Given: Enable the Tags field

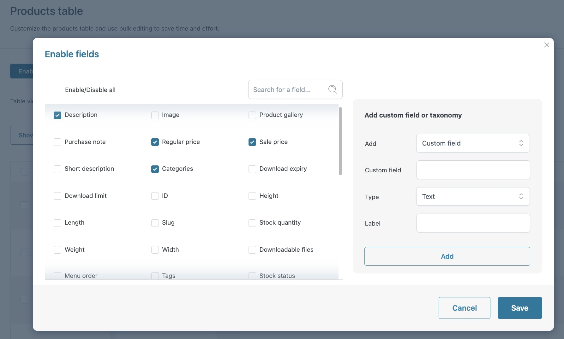Looking at the screenshot, I should tap(155, 276).
